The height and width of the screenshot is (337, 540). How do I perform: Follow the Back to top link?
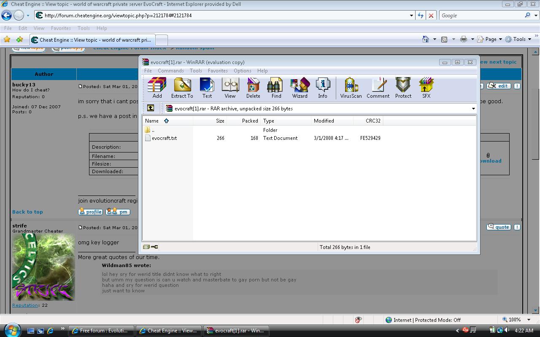coord(27,212)
